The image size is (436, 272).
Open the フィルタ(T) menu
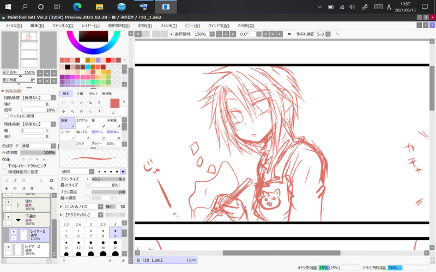(168, 26)
